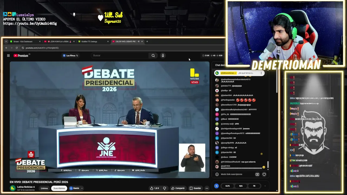Click the dollar Super Chat icon in chat footer

point(257,174)
